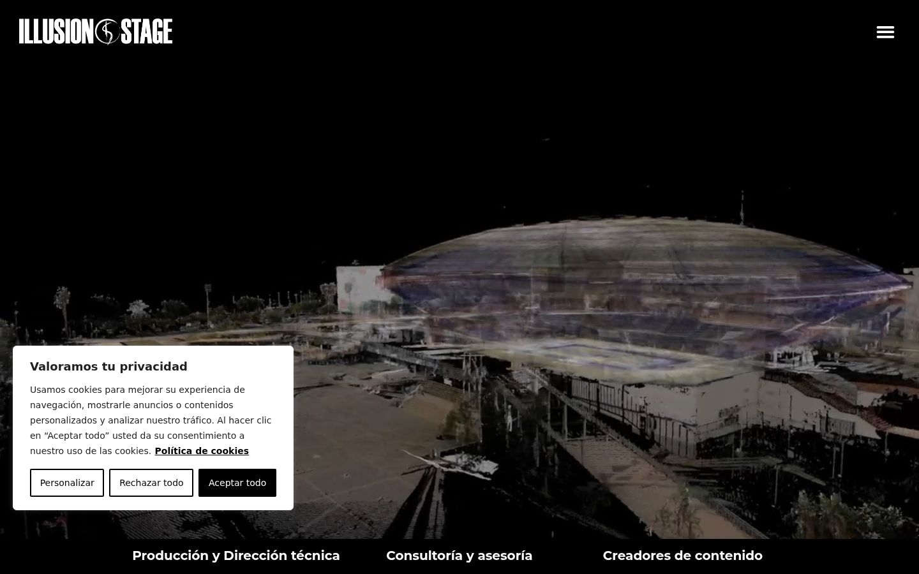
Task: Click the Valoramos tu privacidad heading
Action: coord(108,367)
